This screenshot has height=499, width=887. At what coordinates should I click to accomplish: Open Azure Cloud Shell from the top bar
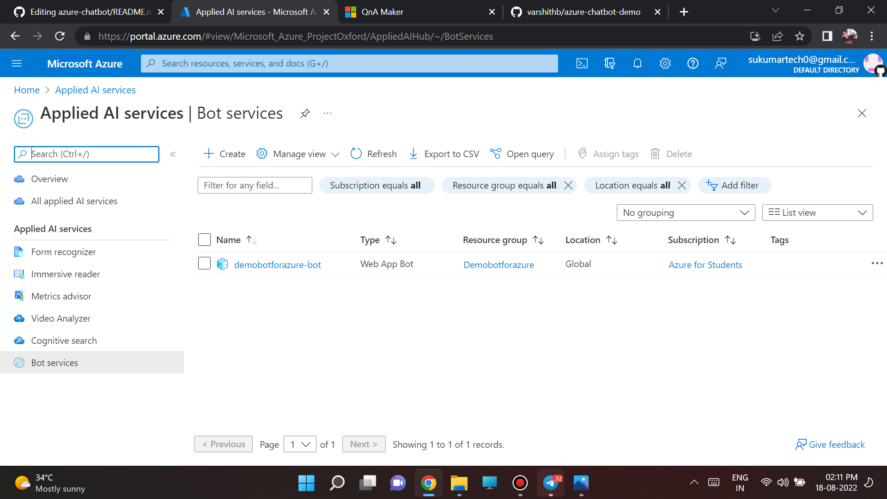click(x=582, y=63)
